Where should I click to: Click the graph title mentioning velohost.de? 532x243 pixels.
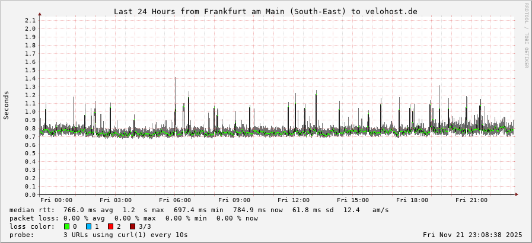265,11
